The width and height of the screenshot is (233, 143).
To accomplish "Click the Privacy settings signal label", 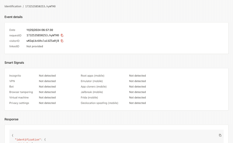I will [x=19, y=103].
